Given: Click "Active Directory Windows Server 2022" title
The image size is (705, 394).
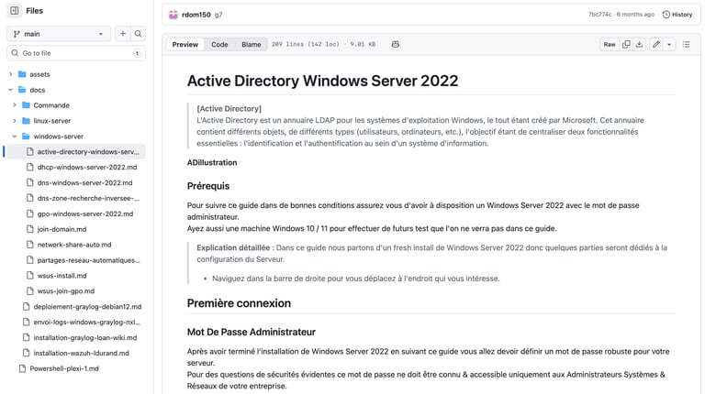Looking at the screenshot, I should tap(322, 81).
